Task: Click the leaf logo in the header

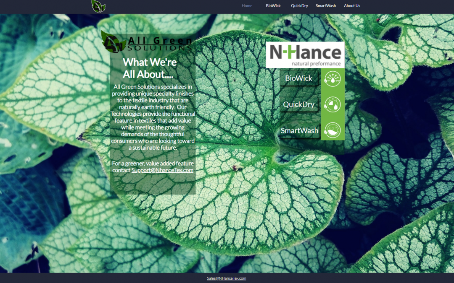Action: click(x=98, y=6)
